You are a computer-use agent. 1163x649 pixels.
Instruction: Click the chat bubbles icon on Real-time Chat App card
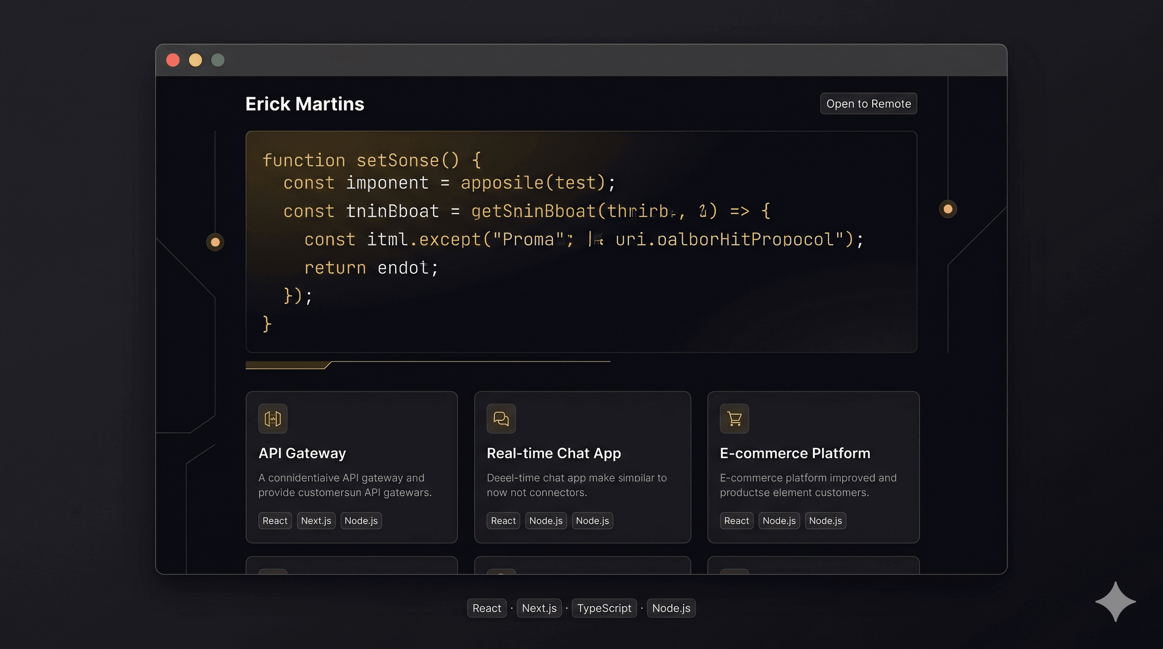(501, 418)
